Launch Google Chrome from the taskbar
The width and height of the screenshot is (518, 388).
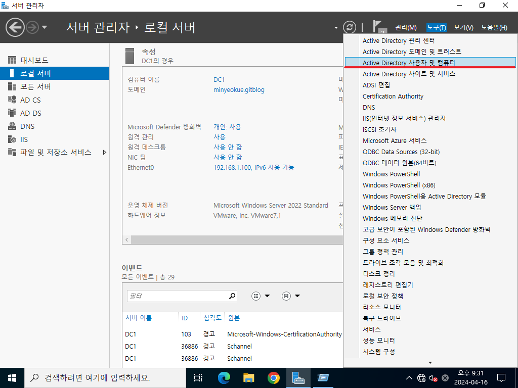pyautogui.click(x=274, y=378)
